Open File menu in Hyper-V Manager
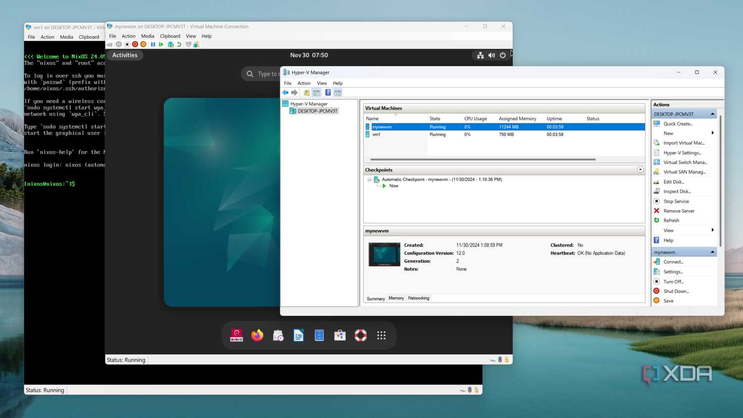 pos(287,83)
